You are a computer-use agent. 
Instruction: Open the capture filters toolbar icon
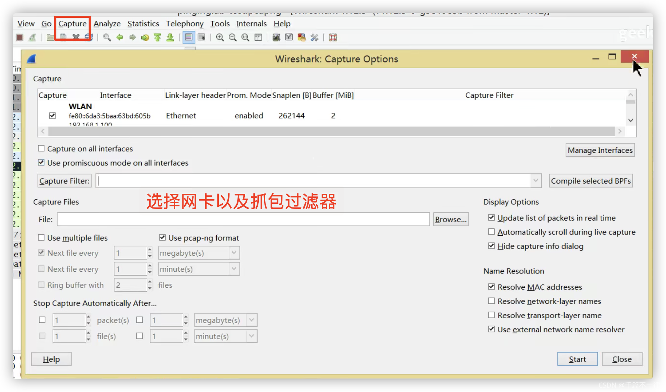(x=276, y=37)
